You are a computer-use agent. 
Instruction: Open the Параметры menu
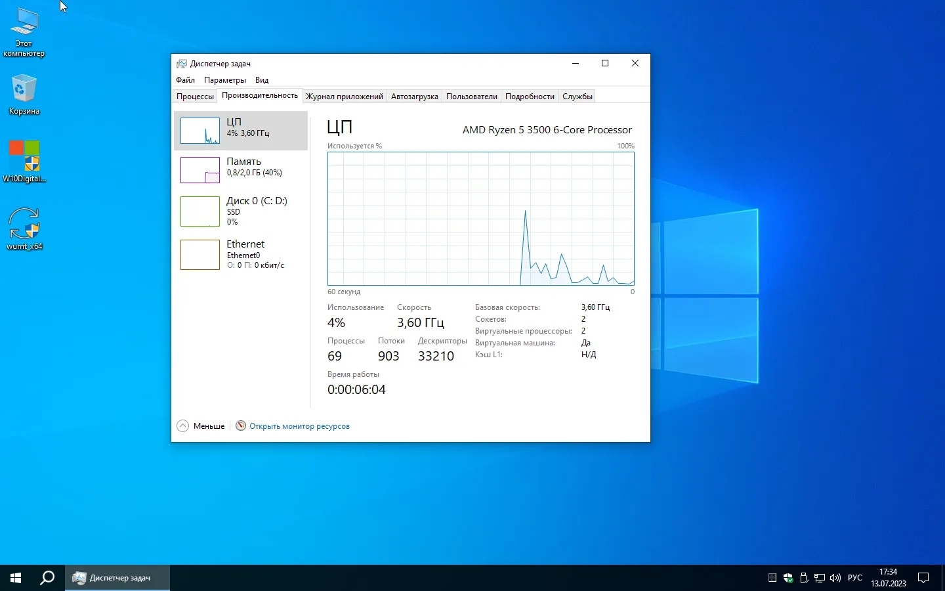[x=225, y=80]
